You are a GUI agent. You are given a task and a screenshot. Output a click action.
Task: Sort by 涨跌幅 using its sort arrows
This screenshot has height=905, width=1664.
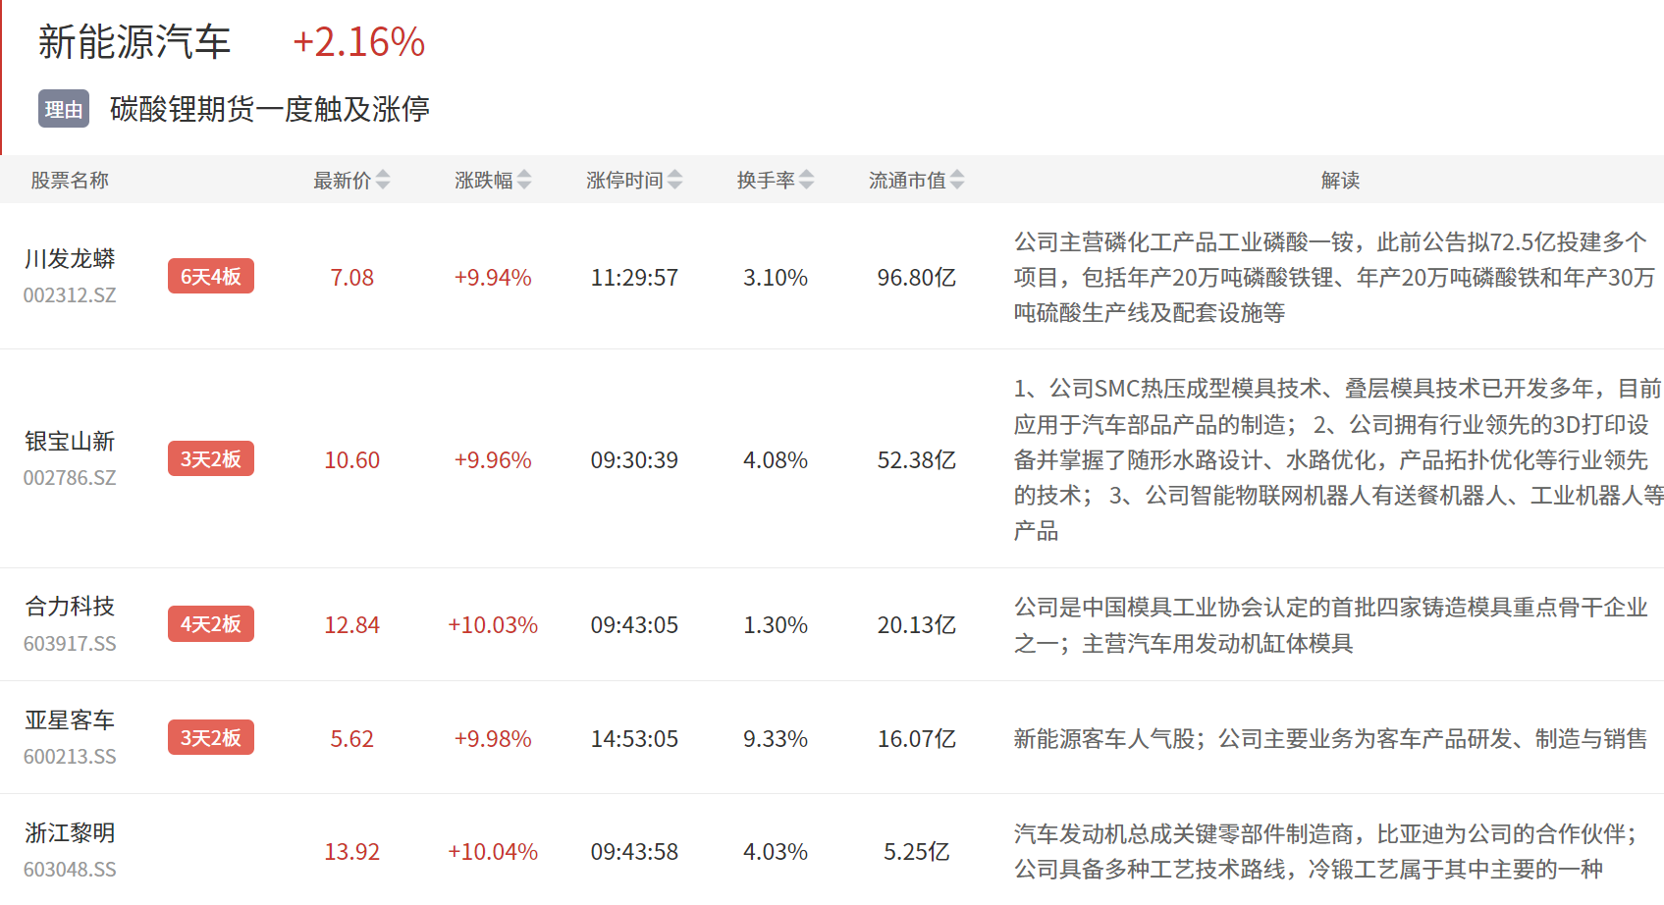click(524, 180)
